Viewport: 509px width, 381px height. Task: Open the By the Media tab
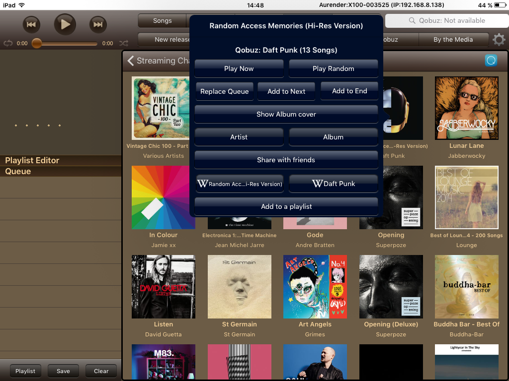coord(453,40)
